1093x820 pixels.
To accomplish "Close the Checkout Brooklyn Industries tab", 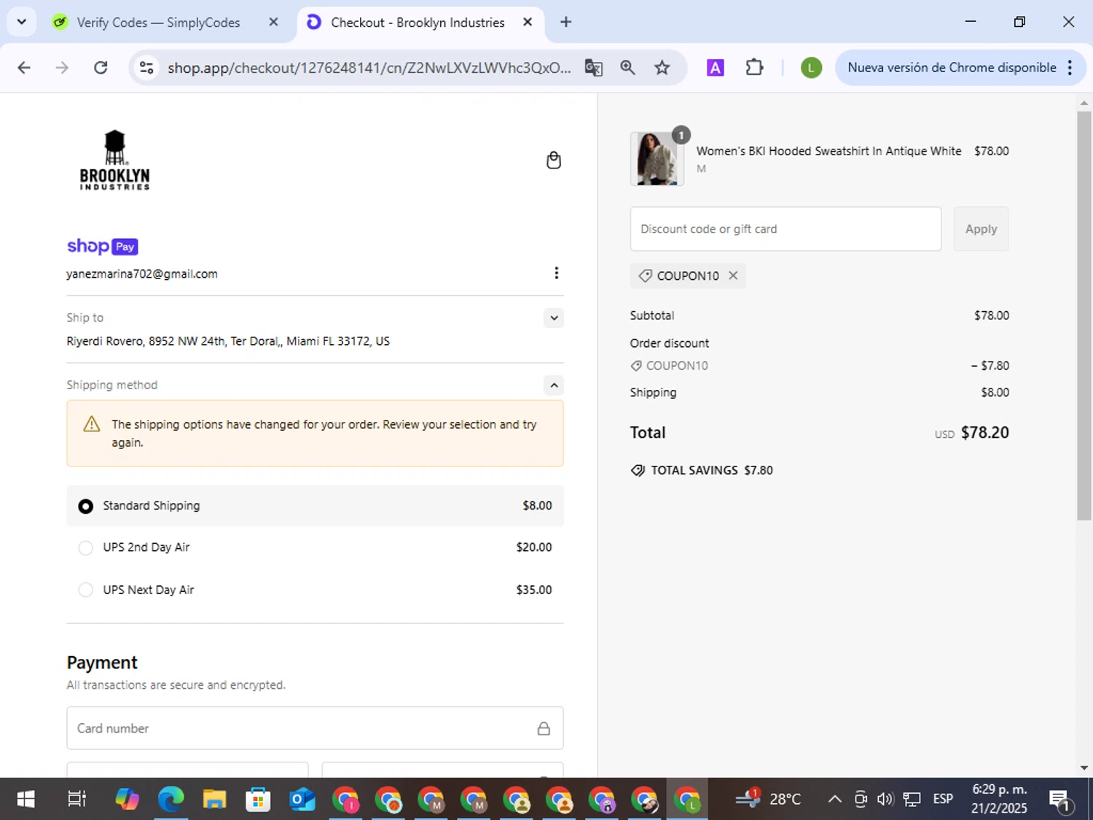I will 528,22.
